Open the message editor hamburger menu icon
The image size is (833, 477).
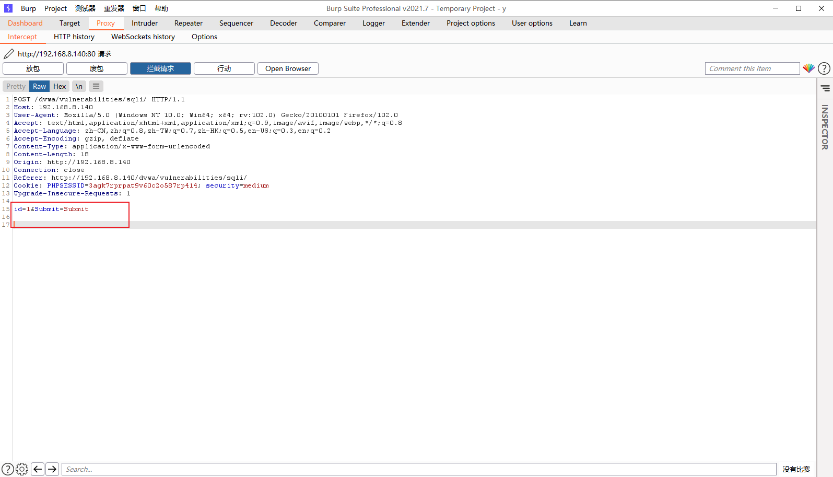96,86
